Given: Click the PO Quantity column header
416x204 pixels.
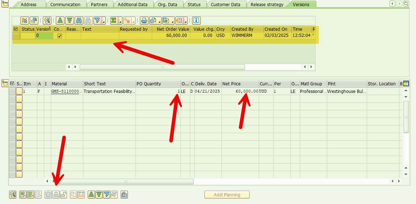Looking at the screenshot, I should point(158,84).
